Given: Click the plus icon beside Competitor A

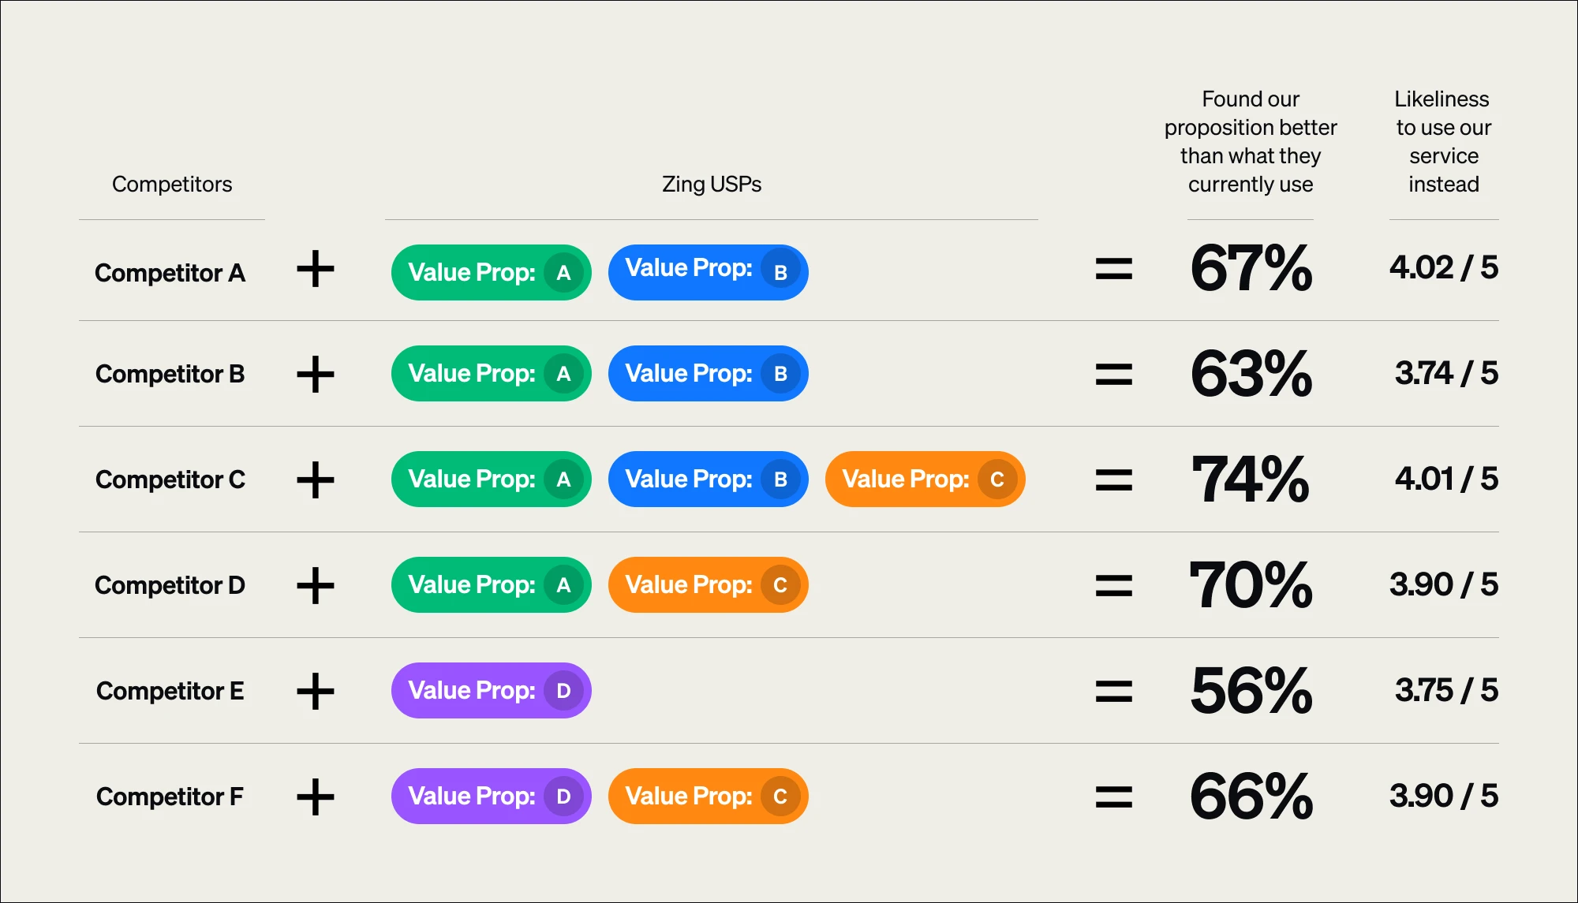Looking at the screenshot, I should click(316, 269).
